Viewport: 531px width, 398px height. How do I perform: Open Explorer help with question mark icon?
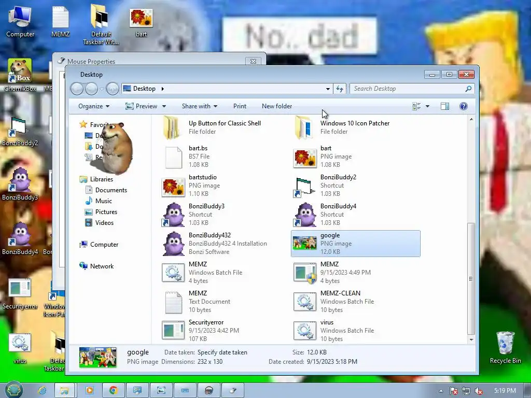463,106
